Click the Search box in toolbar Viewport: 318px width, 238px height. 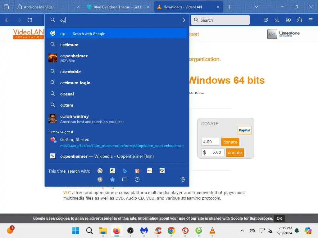(220, 20)
